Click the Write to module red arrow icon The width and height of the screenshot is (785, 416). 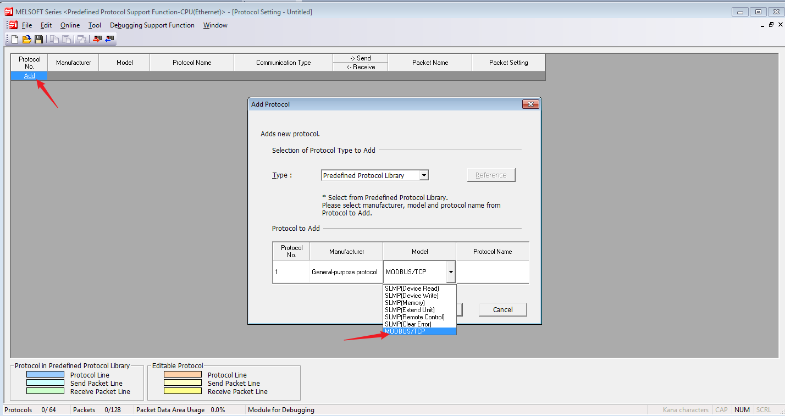pyautogui.click(x=97, y=39)
